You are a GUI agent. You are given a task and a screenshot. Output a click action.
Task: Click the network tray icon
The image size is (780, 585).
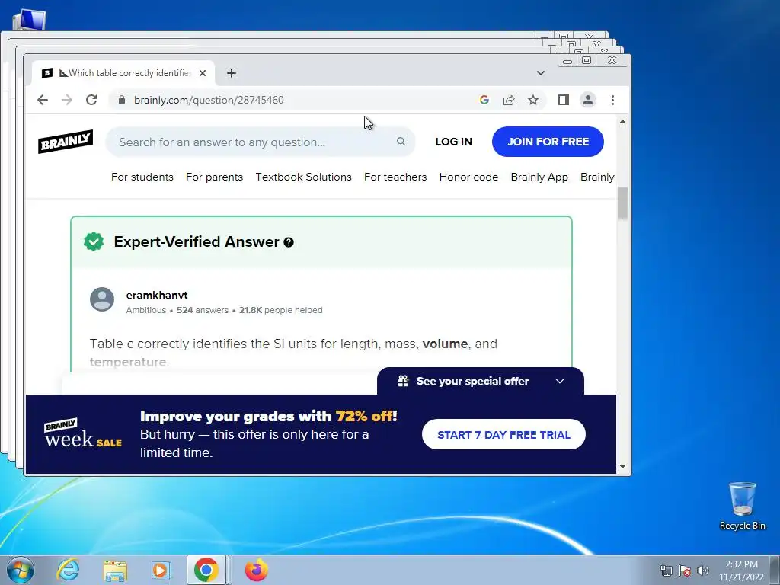[666, 571]
